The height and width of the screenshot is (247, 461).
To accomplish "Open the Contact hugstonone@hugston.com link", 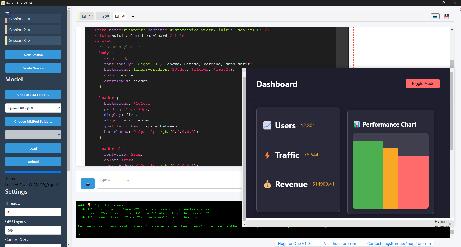I will 399,244.
